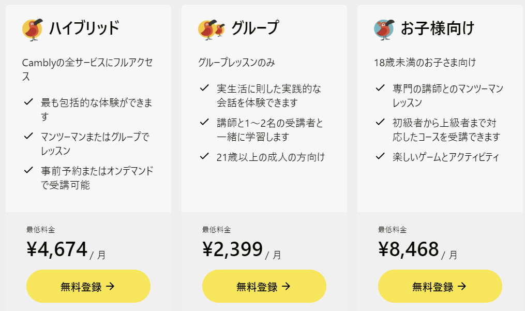Click checkmark beside 事前予約またはオンデマンド

pos(28,170)
